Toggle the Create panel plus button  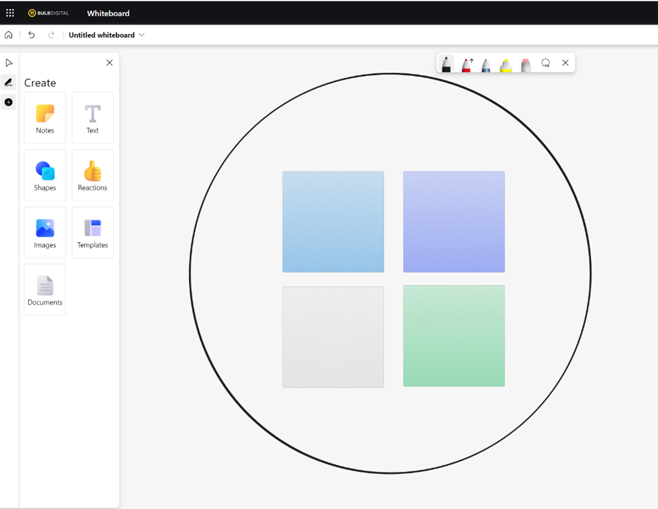[9, 102]
